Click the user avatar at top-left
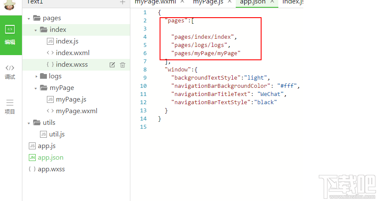This screenshot has height=201, width=379. click(x=9, y=4)
